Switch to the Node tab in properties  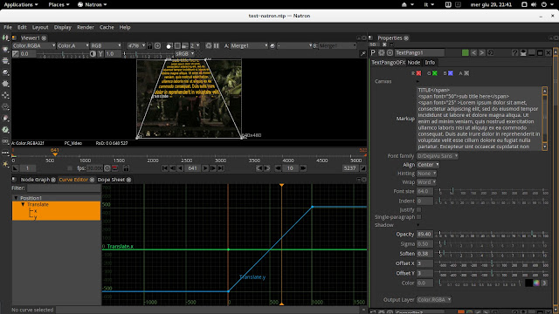(413, 62)
